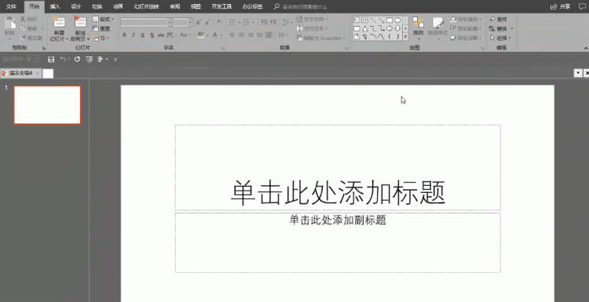Open the Section (节) dropdown
The height and width of the screenshot is (302, 589).
coord(101,38)
